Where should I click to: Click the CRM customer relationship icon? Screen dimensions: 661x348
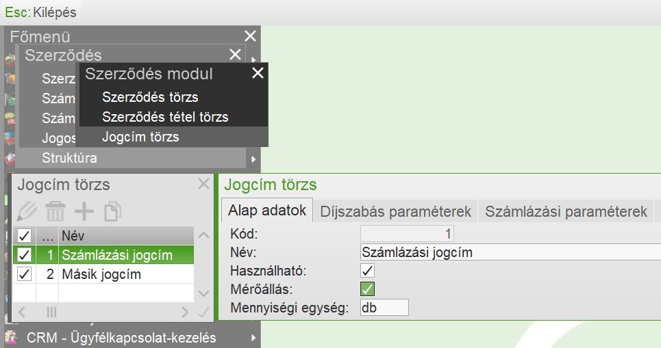[10, 338]
